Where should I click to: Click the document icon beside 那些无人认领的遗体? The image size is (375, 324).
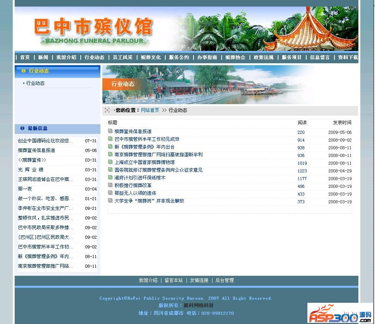(x=110, y=193)
